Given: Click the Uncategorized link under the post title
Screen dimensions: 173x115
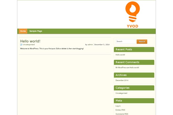Looking at the screenshot, I should point(29,45).
